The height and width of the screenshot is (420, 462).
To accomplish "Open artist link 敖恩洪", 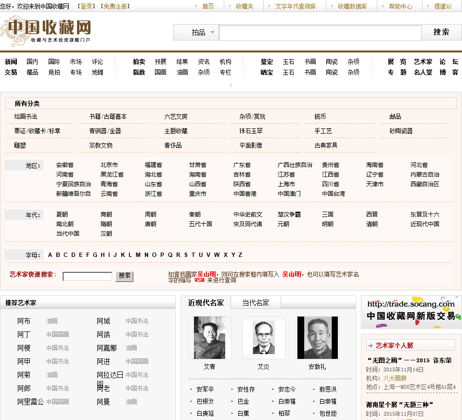I will 328,390.
